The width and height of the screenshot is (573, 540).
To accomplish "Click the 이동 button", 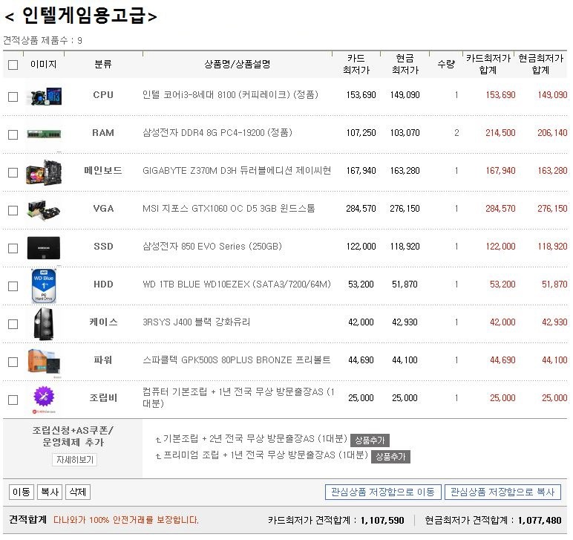I will 22,492.
